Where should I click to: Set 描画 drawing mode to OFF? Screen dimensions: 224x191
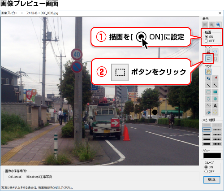coord(210,41)
